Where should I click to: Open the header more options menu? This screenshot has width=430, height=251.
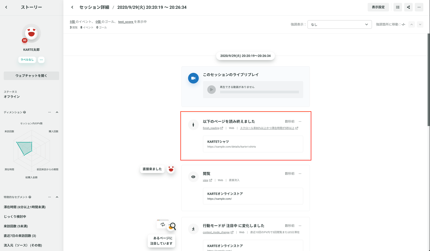419,7
